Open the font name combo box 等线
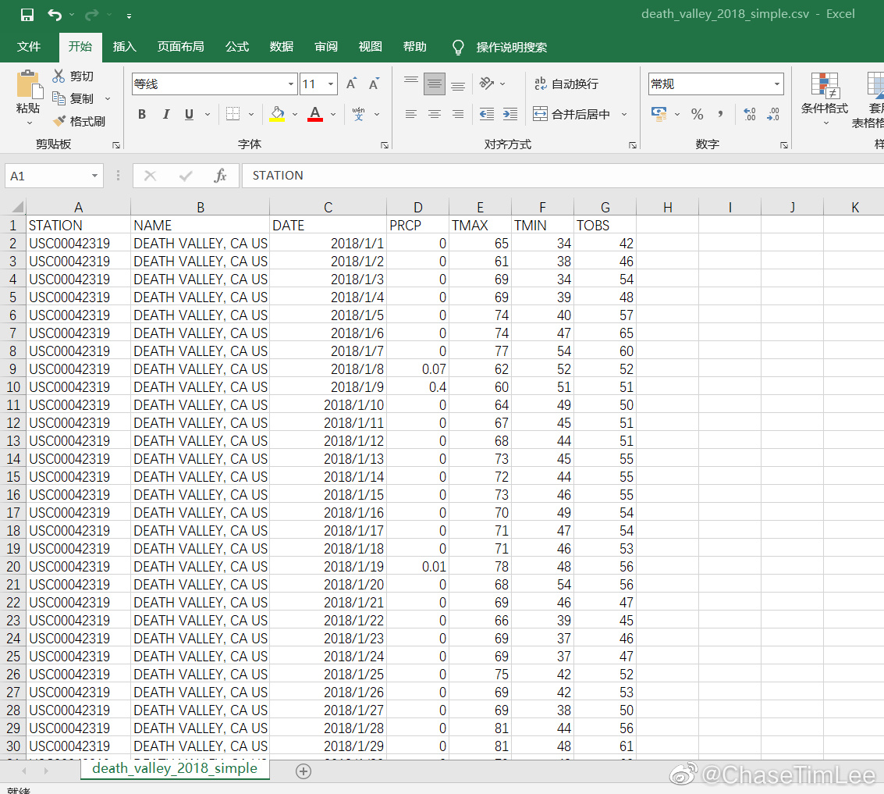Viewport: 884px width, 794px height. (215, 84)
